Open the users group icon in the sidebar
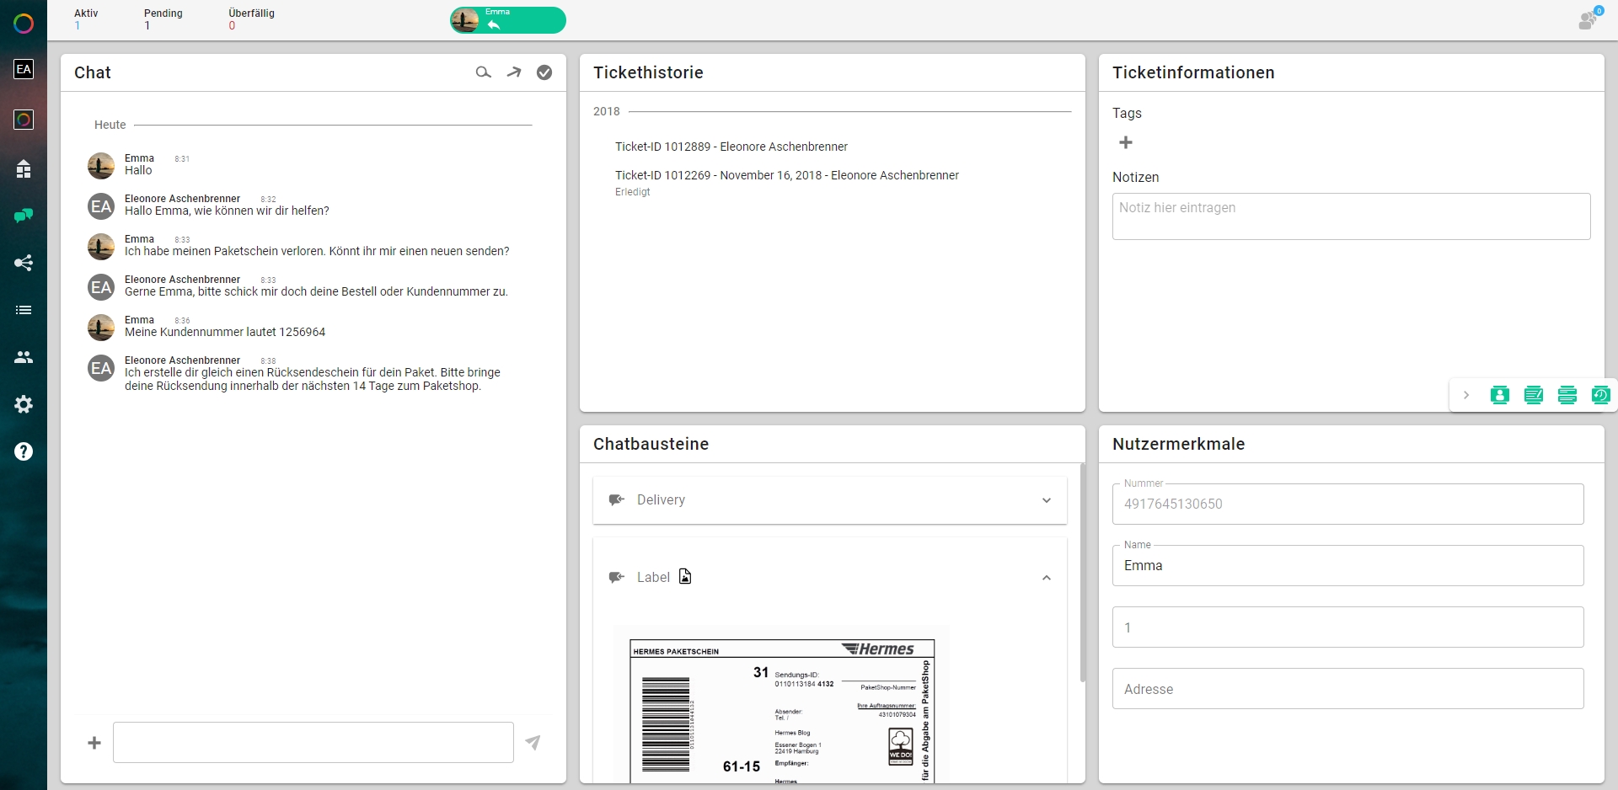The width and height of the screenshot is (1618, 790). click(24, 357)
